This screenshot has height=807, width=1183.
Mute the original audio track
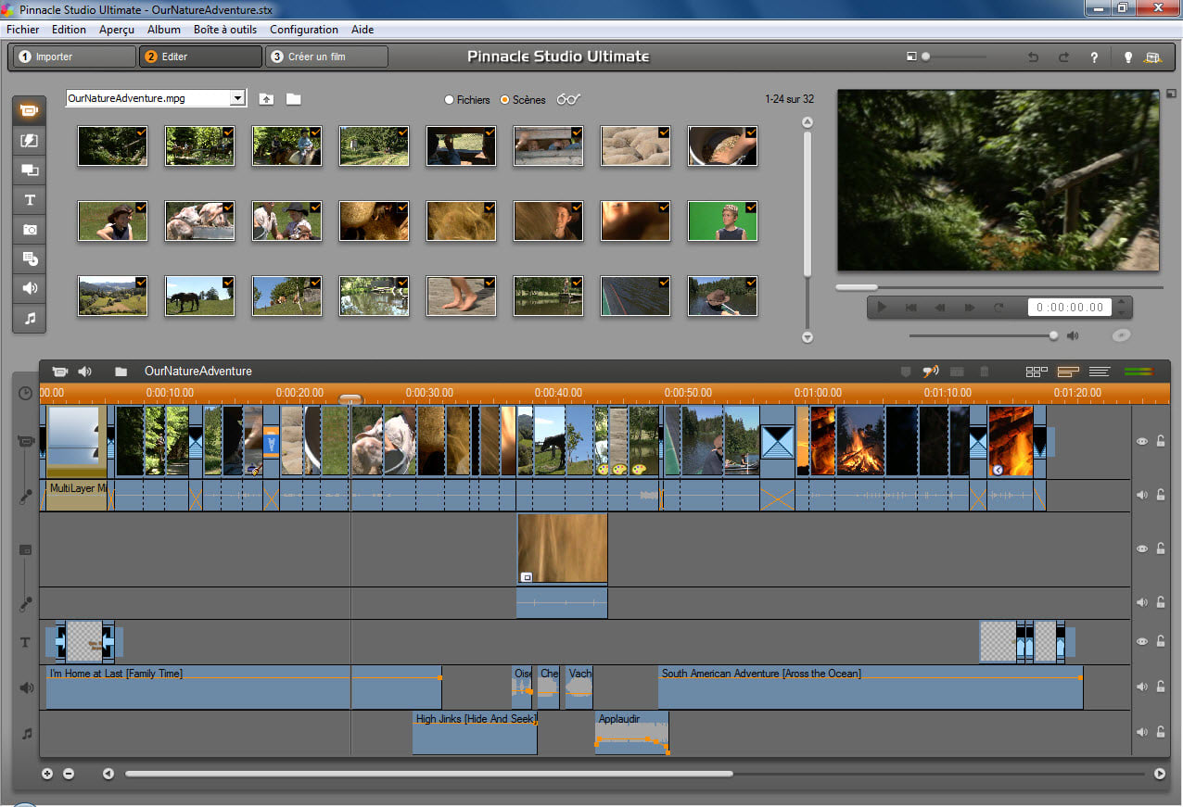[1143, 495]
